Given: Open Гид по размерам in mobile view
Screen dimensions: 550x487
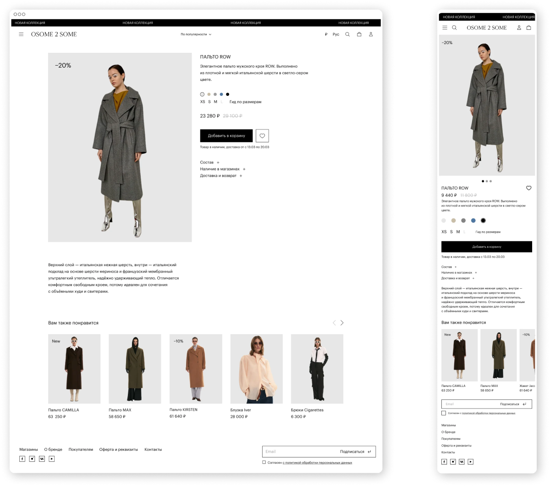Looking at the screenshot, I should 488,232.
